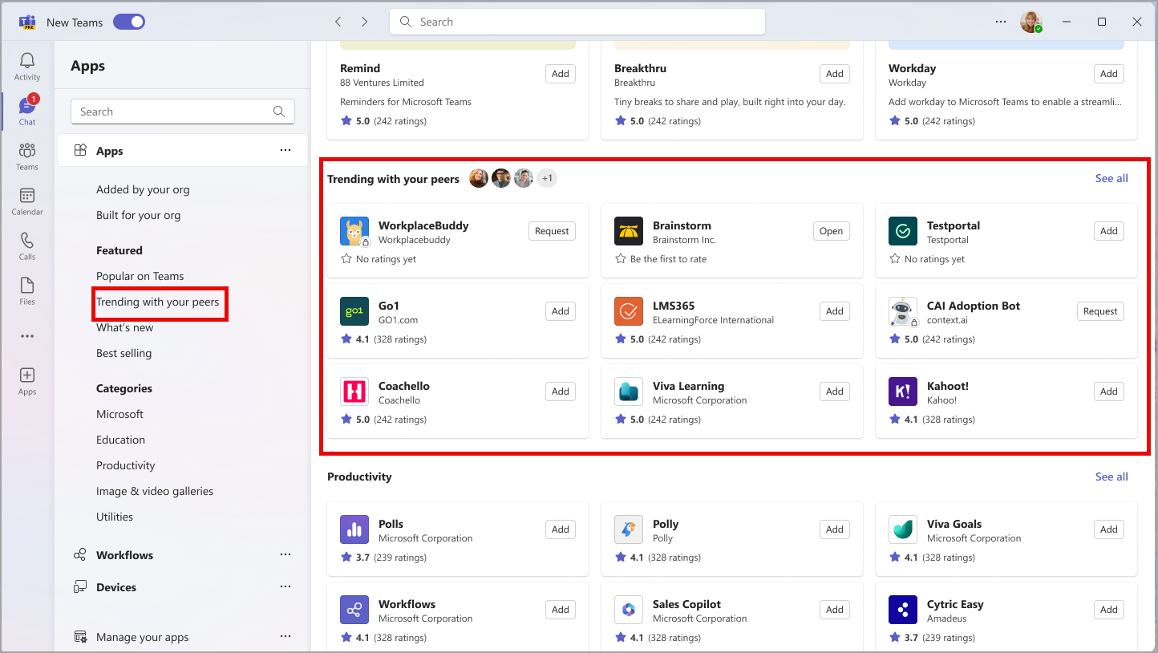Screen dimensions: 1158x653
Task: Click the Apps panel search field
Action: [183, 112]
